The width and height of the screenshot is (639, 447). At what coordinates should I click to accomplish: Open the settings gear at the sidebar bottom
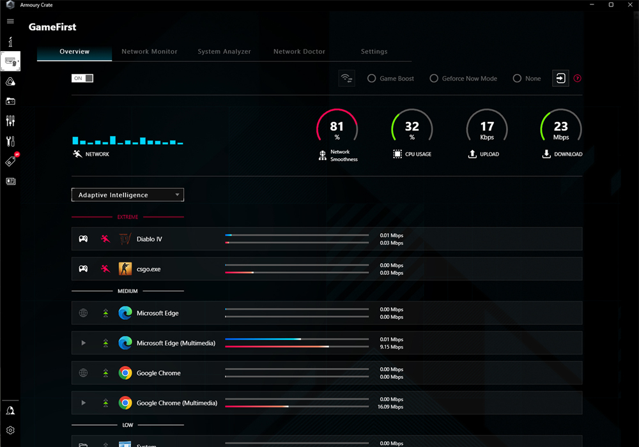(10, 430)
